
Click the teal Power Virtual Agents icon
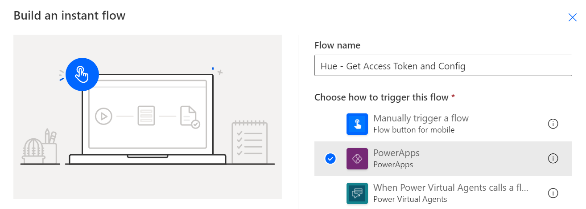pos(357,193)
